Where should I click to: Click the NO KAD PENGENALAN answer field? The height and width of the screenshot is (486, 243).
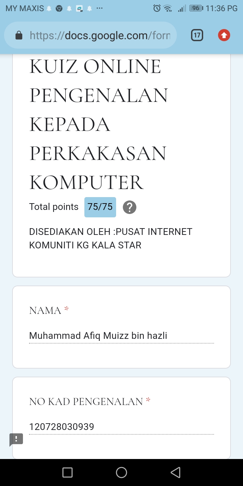coord(122,427)
